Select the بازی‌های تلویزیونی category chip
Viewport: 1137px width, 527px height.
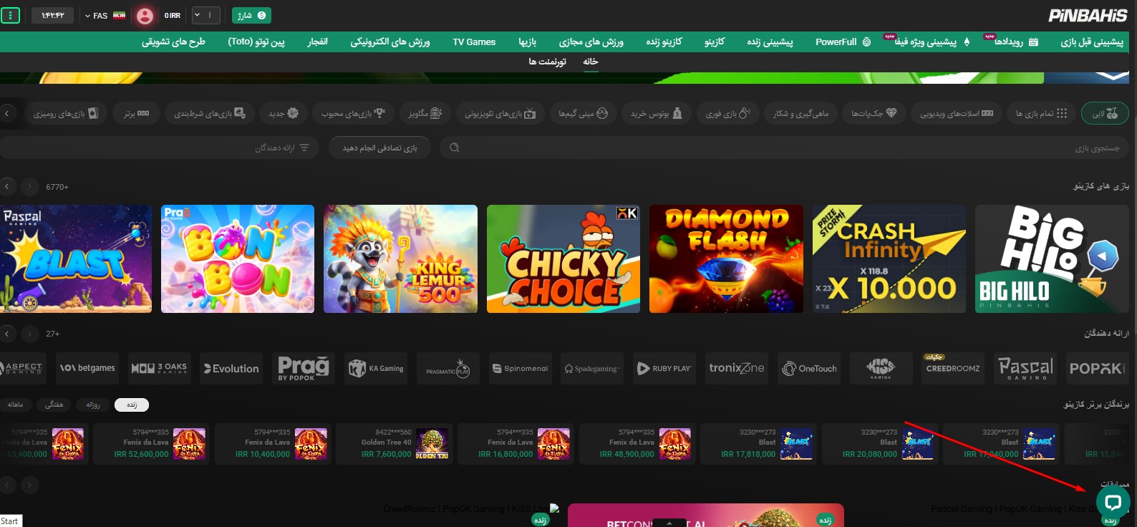tap(500, 113)
